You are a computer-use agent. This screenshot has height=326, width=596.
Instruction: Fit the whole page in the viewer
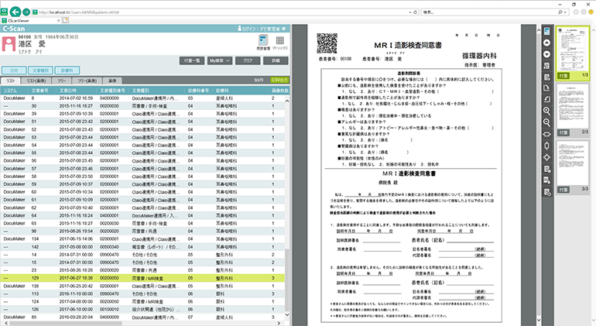click(547, 157)
